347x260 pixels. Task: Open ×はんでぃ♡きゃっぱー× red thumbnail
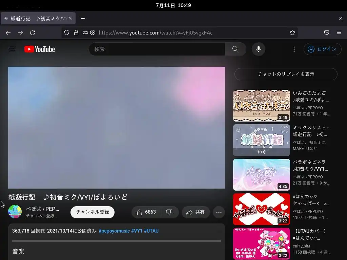point(262,209)
